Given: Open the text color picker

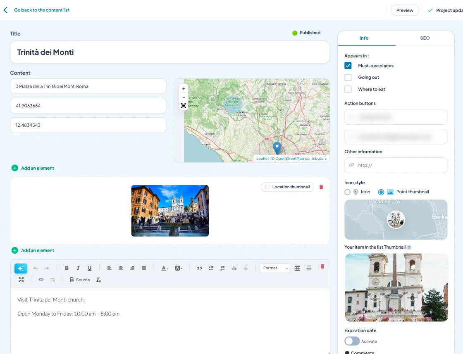Looking at the screenshot, I should pyautogui.click(x=165, y=268).
